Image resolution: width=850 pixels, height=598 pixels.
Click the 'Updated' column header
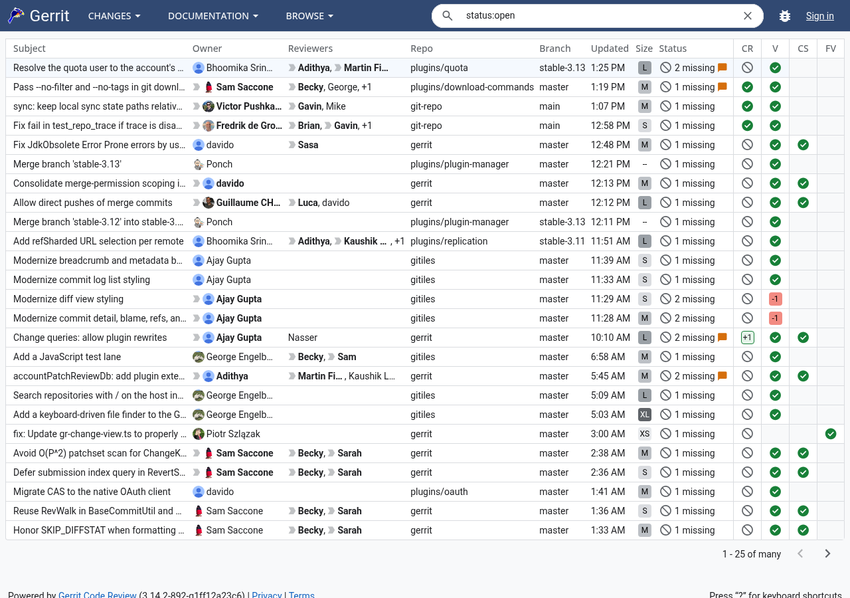610,49
